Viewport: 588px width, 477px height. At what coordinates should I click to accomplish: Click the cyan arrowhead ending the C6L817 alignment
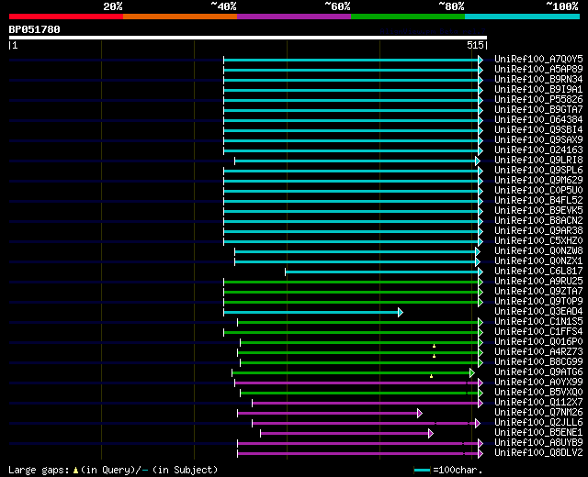481,272
